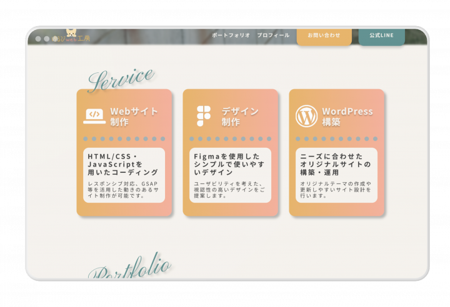The height and width of the screenshot is (307, 450).
Task: Click the Portfolio section heading
Action: 129,267
